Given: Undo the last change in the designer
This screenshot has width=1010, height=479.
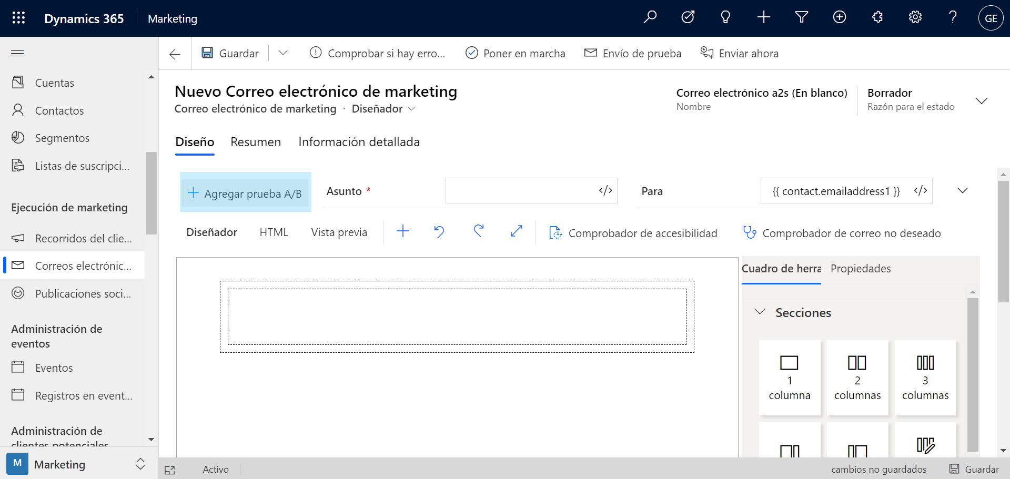Looking at the screenshot, I should click(x=439, y=232).
